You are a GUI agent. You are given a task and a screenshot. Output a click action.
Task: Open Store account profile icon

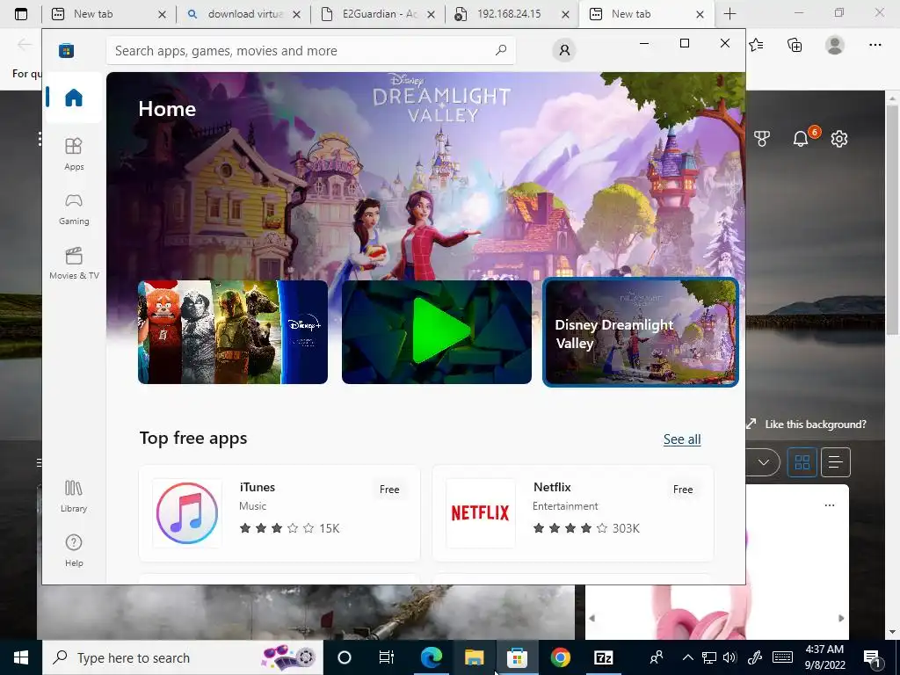pos(564,50)
